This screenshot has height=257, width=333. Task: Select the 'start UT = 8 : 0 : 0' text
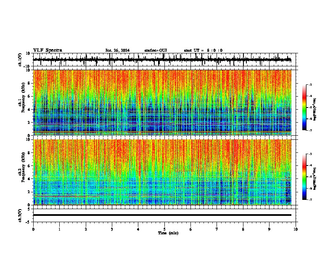[x=203, y=50]
